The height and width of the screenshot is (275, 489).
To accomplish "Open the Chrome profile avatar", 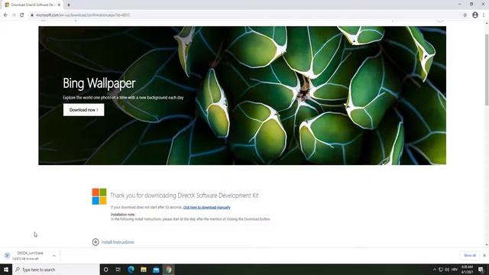I will (x=475, y=15).
